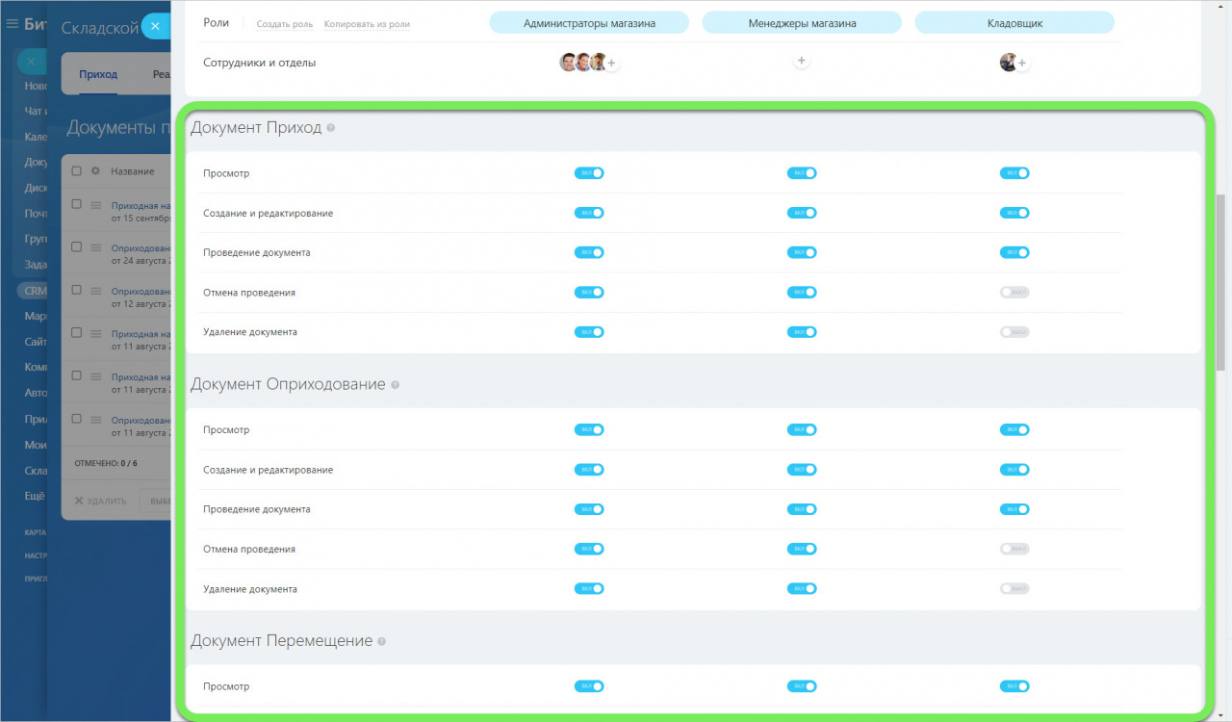Tick the select-all checkbox in the documents table header
Viewport: 1232px width, 722px height.
pyautogui.click(x=77, y=171)
